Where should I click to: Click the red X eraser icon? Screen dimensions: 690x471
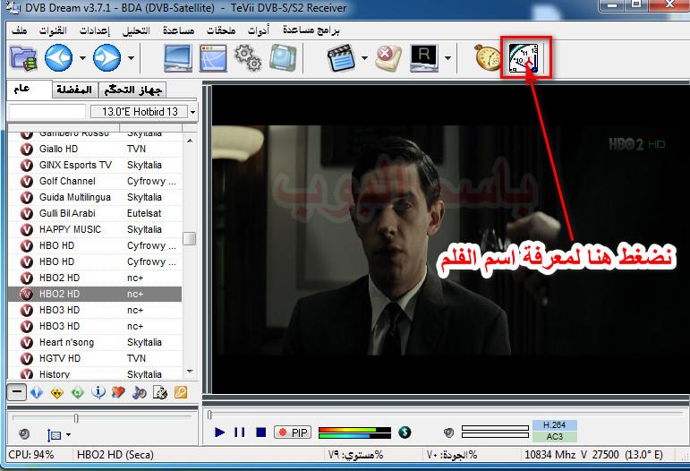click(x=388, y=57)
